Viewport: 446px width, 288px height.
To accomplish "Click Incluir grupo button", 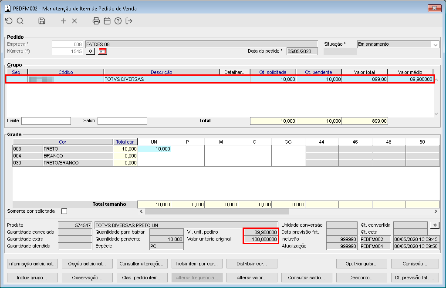I will [x=32, y=278].
